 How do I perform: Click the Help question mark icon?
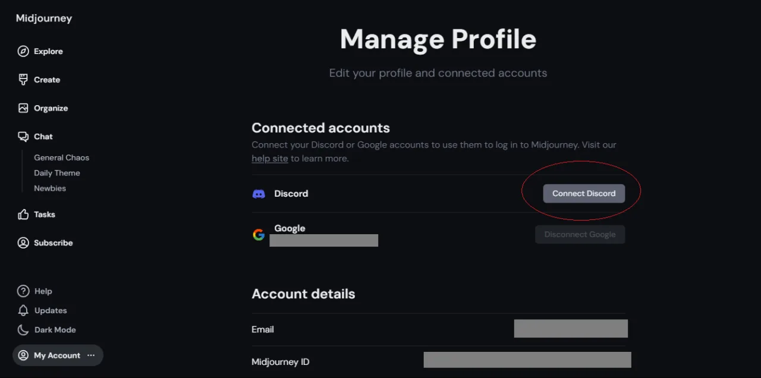point(23,291)
